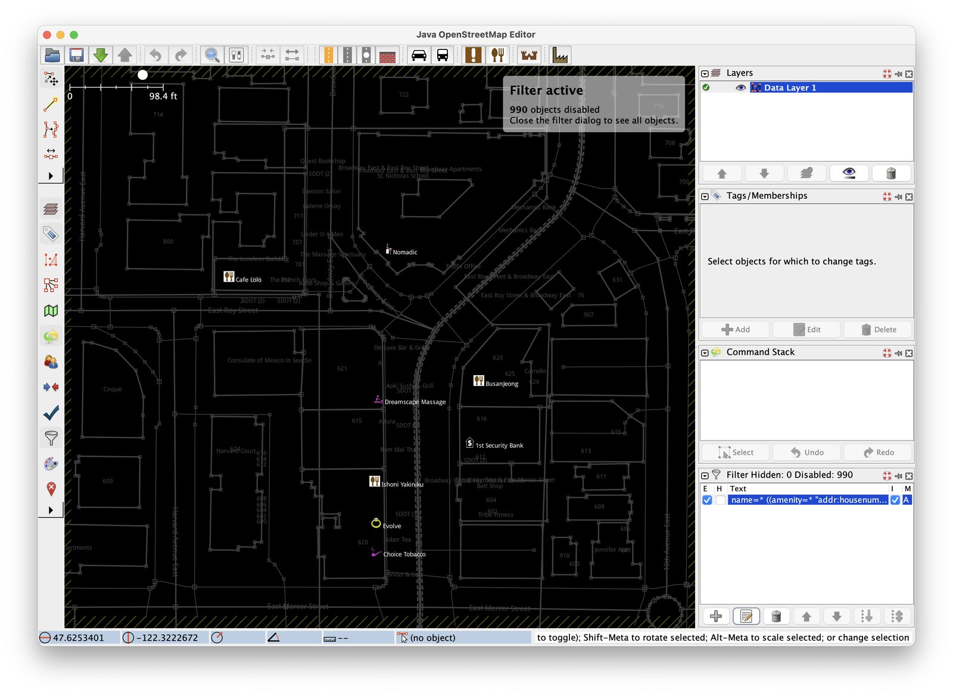Toggle layer visibility button in Layers toolbar

(849, 173)
